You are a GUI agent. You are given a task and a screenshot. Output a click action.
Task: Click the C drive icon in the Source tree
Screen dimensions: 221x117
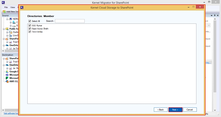(14, 22)
